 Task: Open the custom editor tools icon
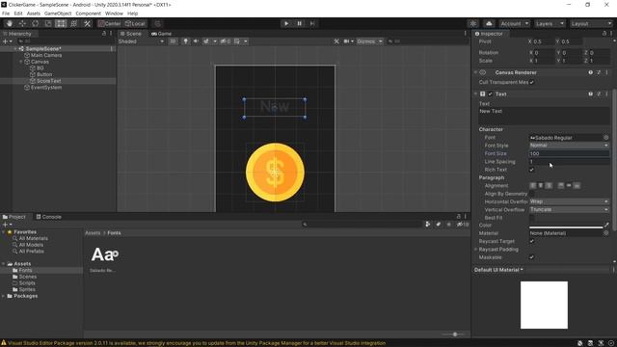tap(88, 23)
